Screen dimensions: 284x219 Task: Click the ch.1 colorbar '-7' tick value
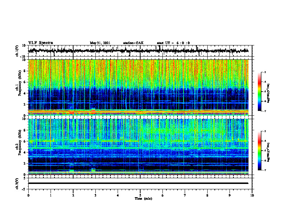tap(265, 111)
